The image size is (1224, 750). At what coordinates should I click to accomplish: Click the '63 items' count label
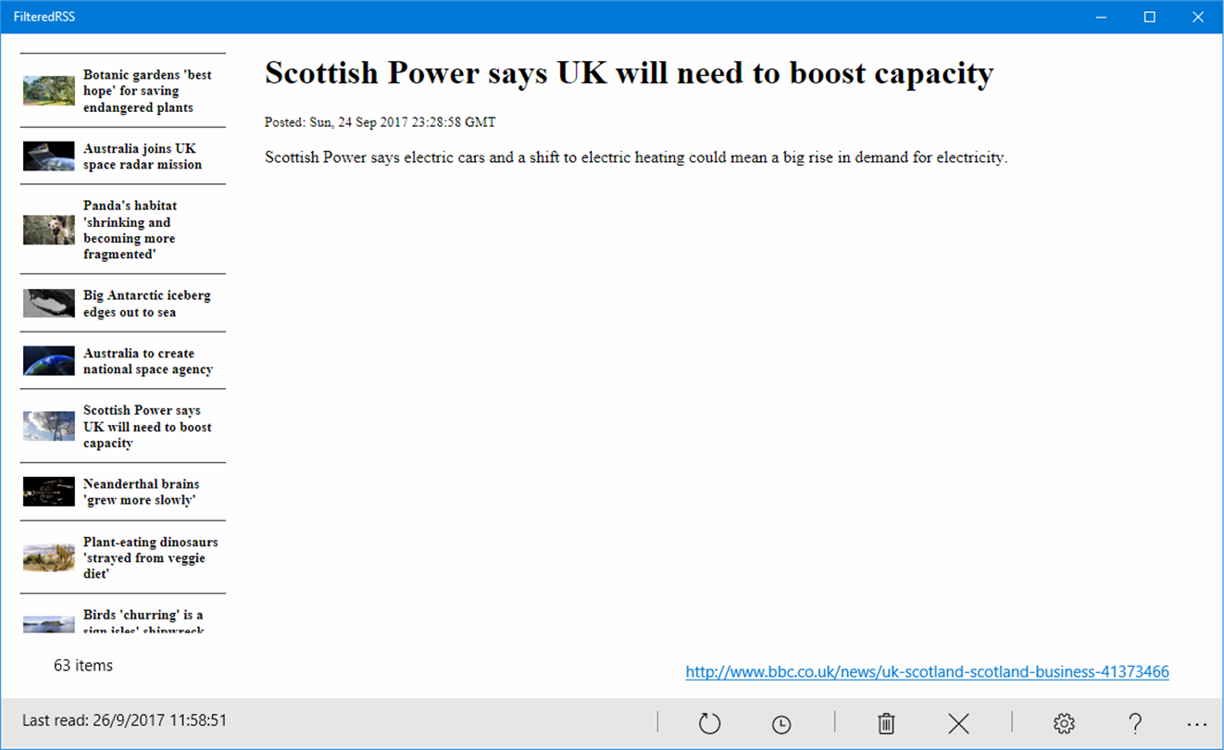[83, 665]
